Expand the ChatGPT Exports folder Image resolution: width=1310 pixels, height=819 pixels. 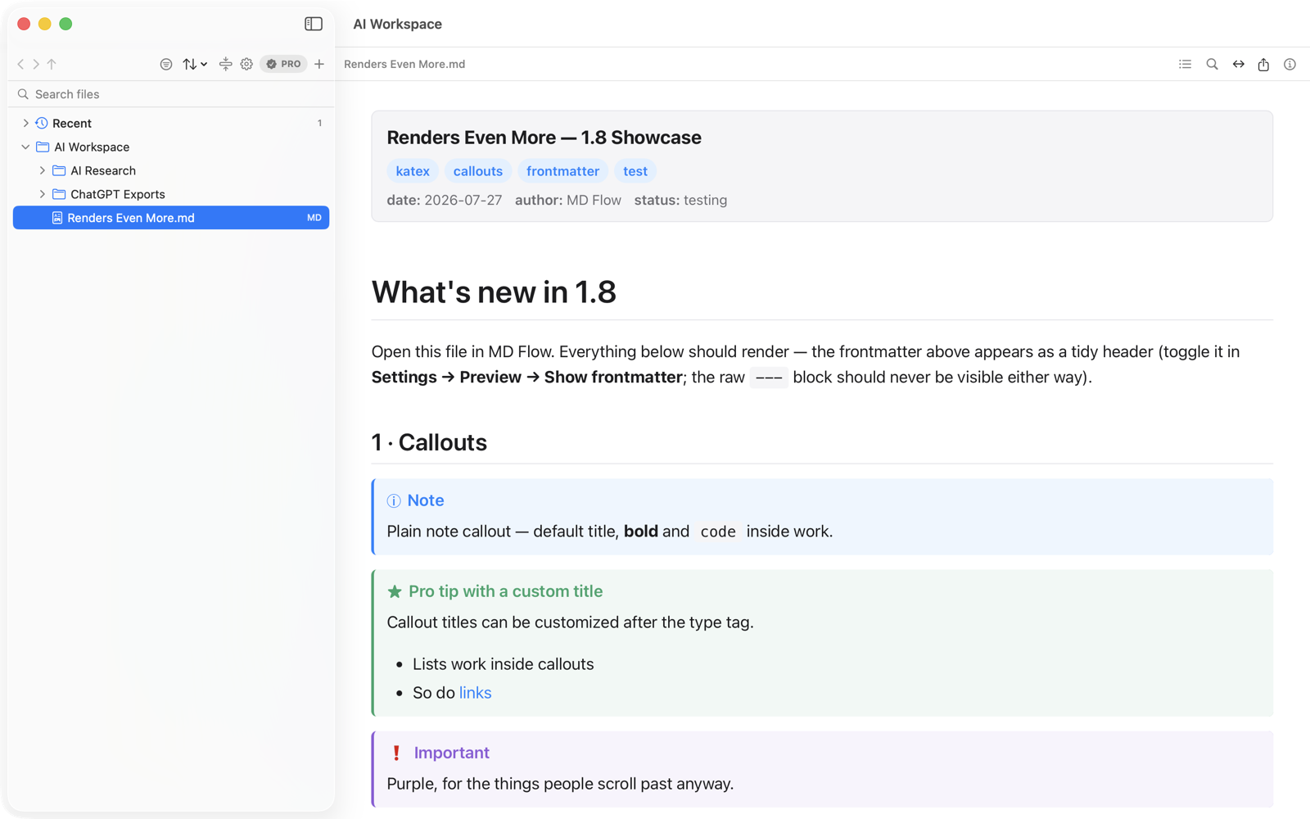43,194
